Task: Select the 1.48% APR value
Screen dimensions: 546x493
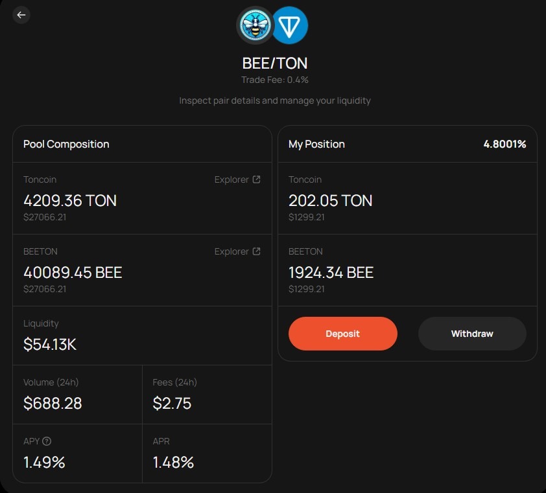Action: tap(173, 463)
